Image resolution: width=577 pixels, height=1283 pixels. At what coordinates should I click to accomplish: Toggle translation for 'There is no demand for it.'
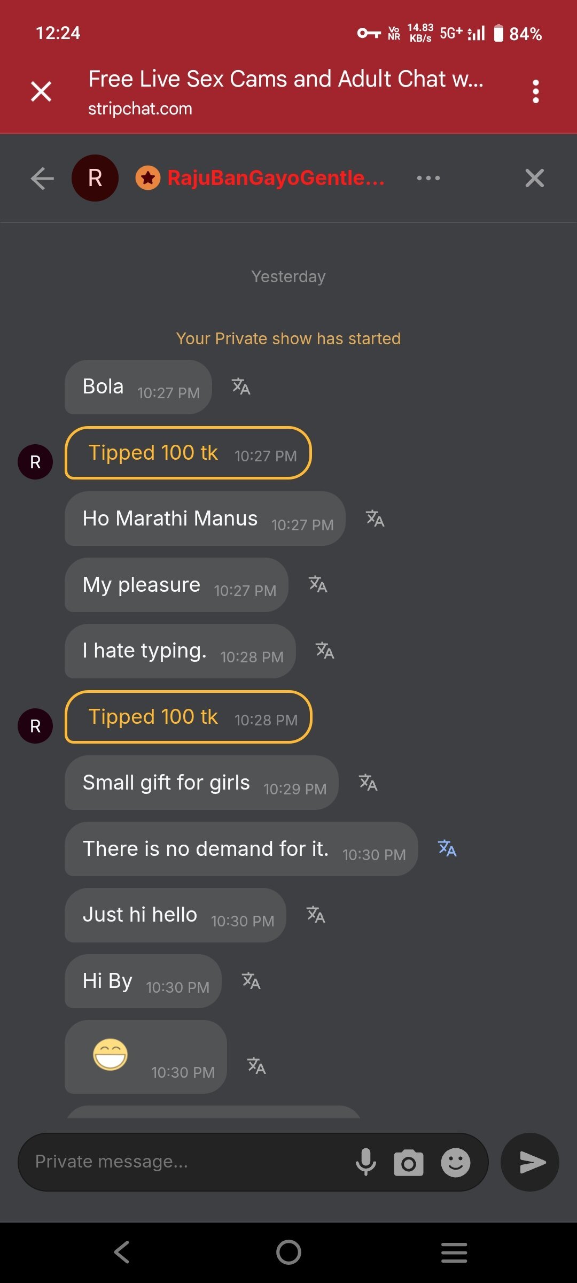click(x=447, y=848)
